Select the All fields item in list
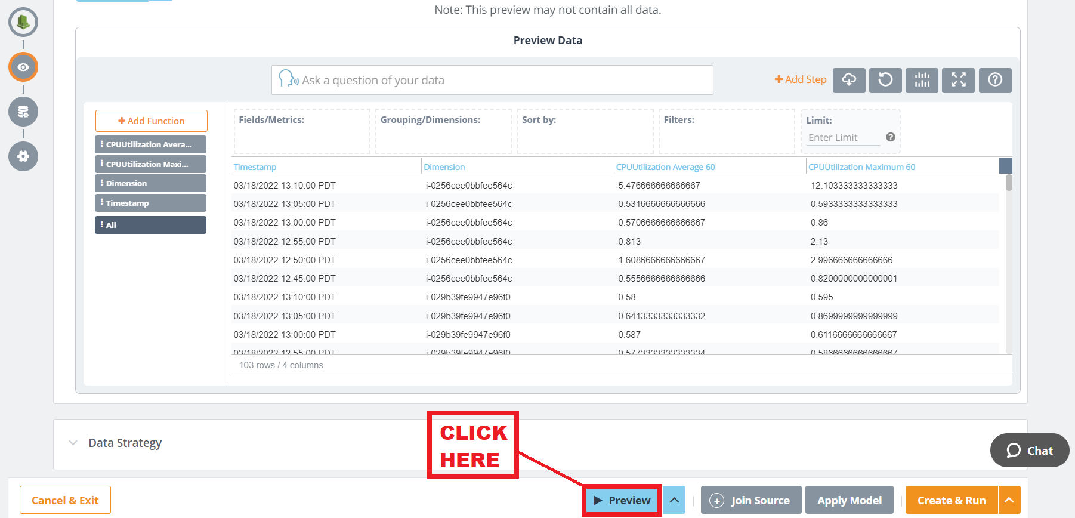Image resolution: width=1075 pixels, height=518 pixels. [x=150, y=225]
